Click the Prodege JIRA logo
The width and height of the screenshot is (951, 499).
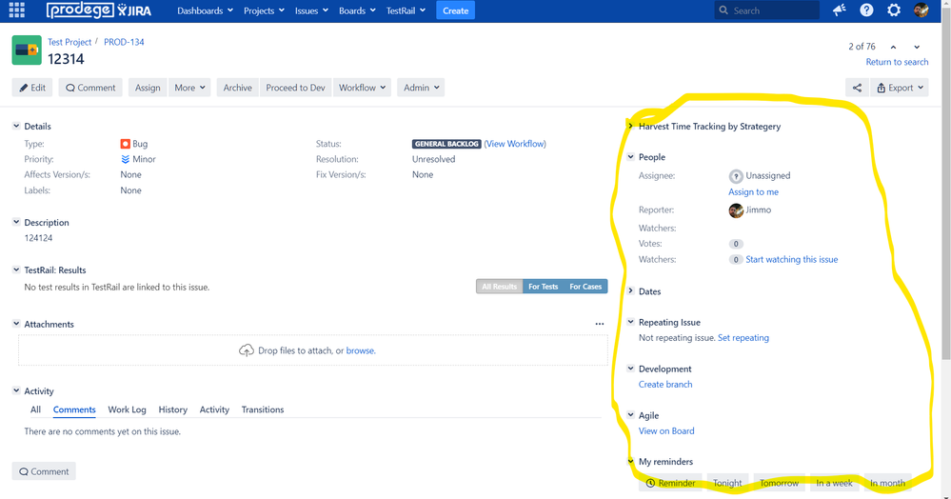point(99,10)
